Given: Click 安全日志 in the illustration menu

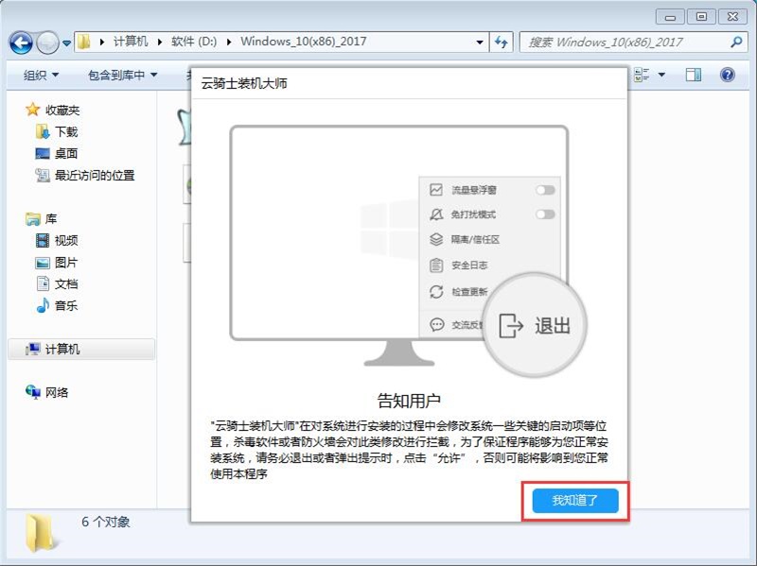Looking at the screenshot, I should pyautogui.click(x=469, y=266).
